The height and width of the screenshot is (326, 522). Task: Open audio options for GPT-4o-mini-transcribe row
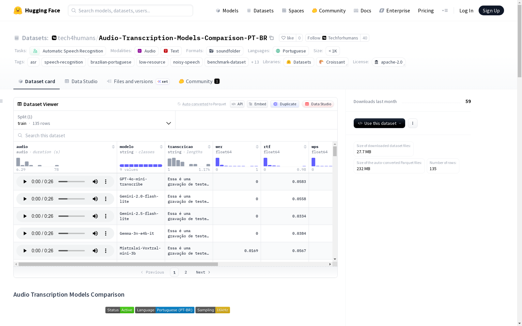point(106,182)
